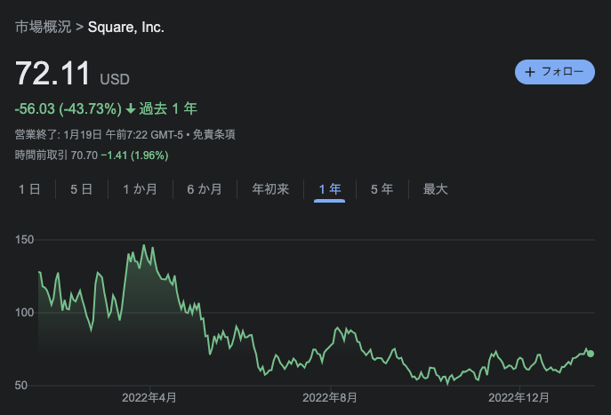This screenshot has width=611, height=415.
Task: Select the 5日 range tab
Action: click(82, 189)
